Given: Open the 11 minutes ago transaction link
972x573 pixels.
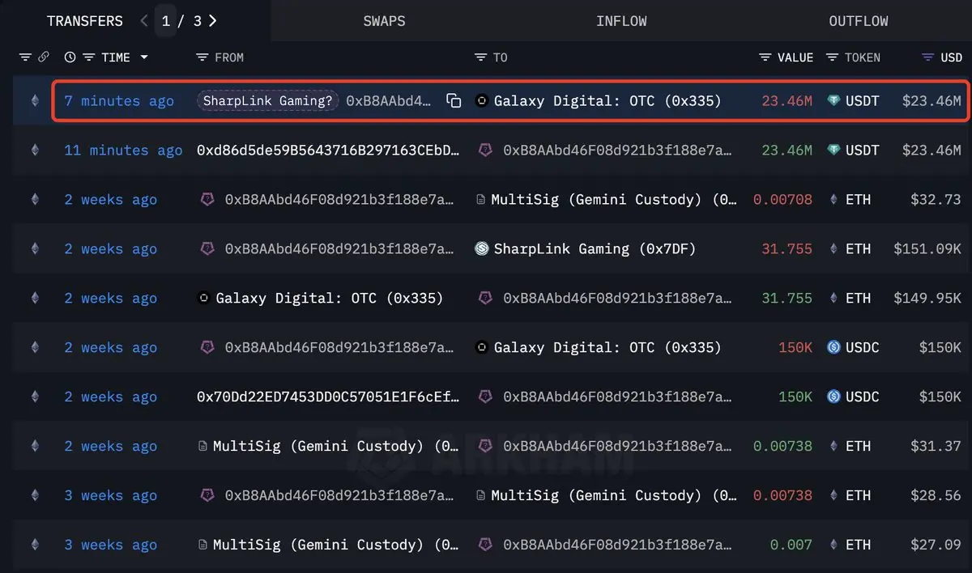Looking at the screenshot, I should (x=123, y=151).
